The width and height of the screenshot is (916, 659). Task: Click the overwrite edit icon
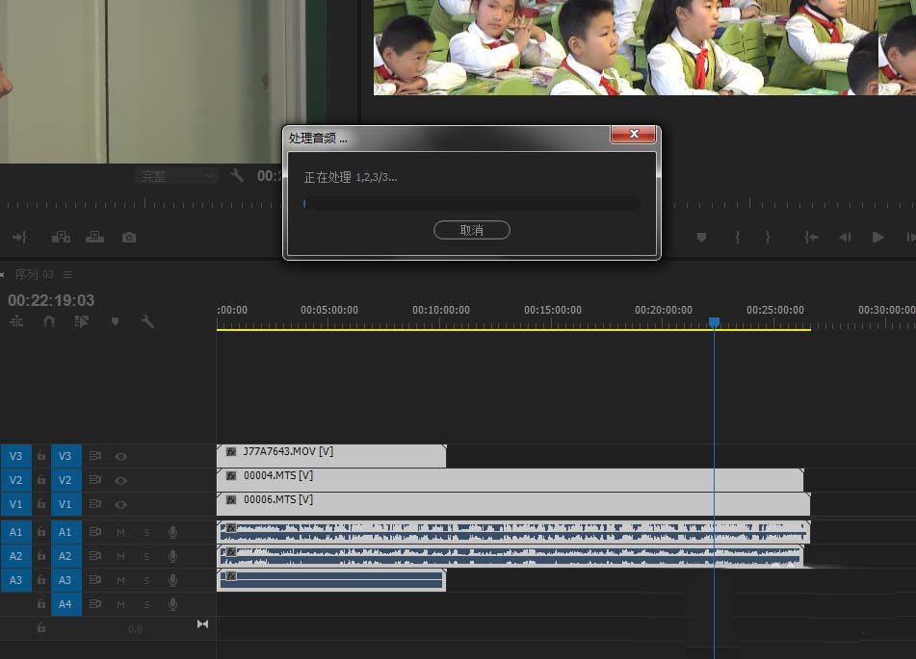point(94,237)
